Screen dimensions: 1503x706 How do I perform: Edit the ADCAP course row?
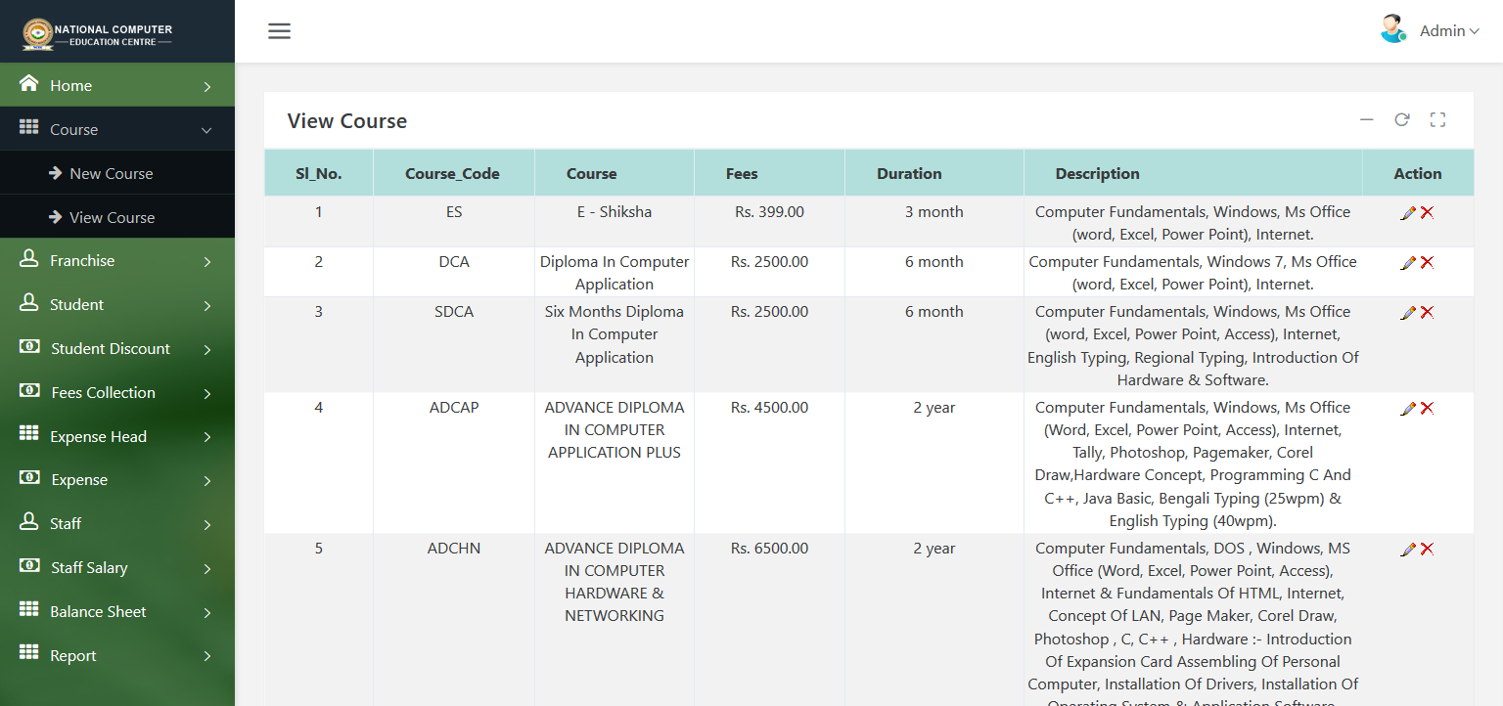pos(1408,408)
